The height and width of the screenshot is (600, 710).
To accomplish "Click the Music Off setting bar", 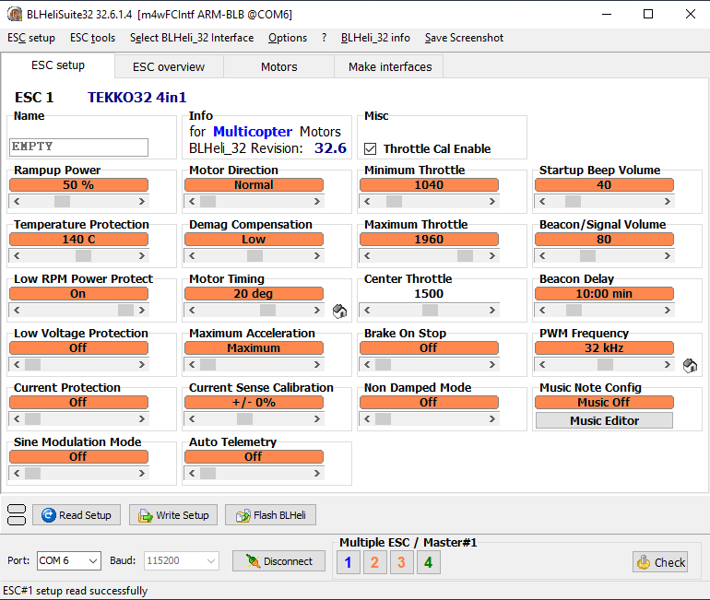I will pyautogui.click(x=604, y=402).
